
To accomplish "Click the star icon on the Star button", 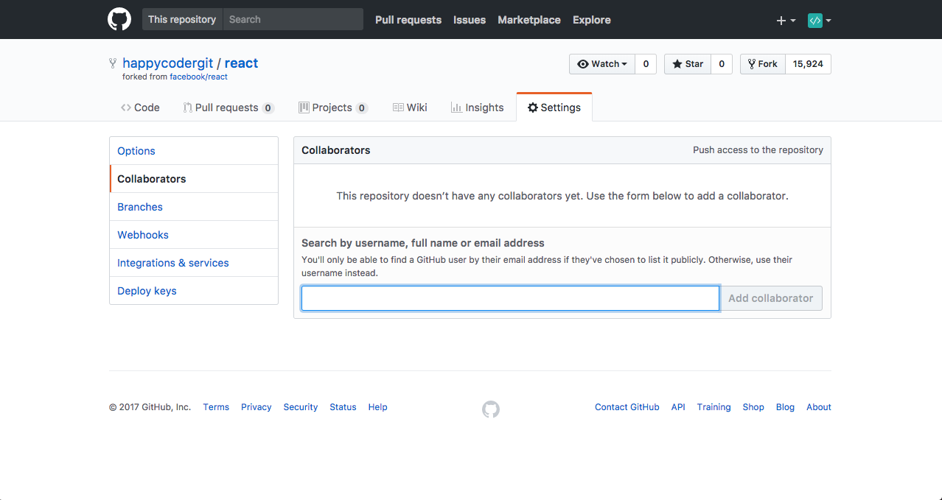I will pos(676,63).
